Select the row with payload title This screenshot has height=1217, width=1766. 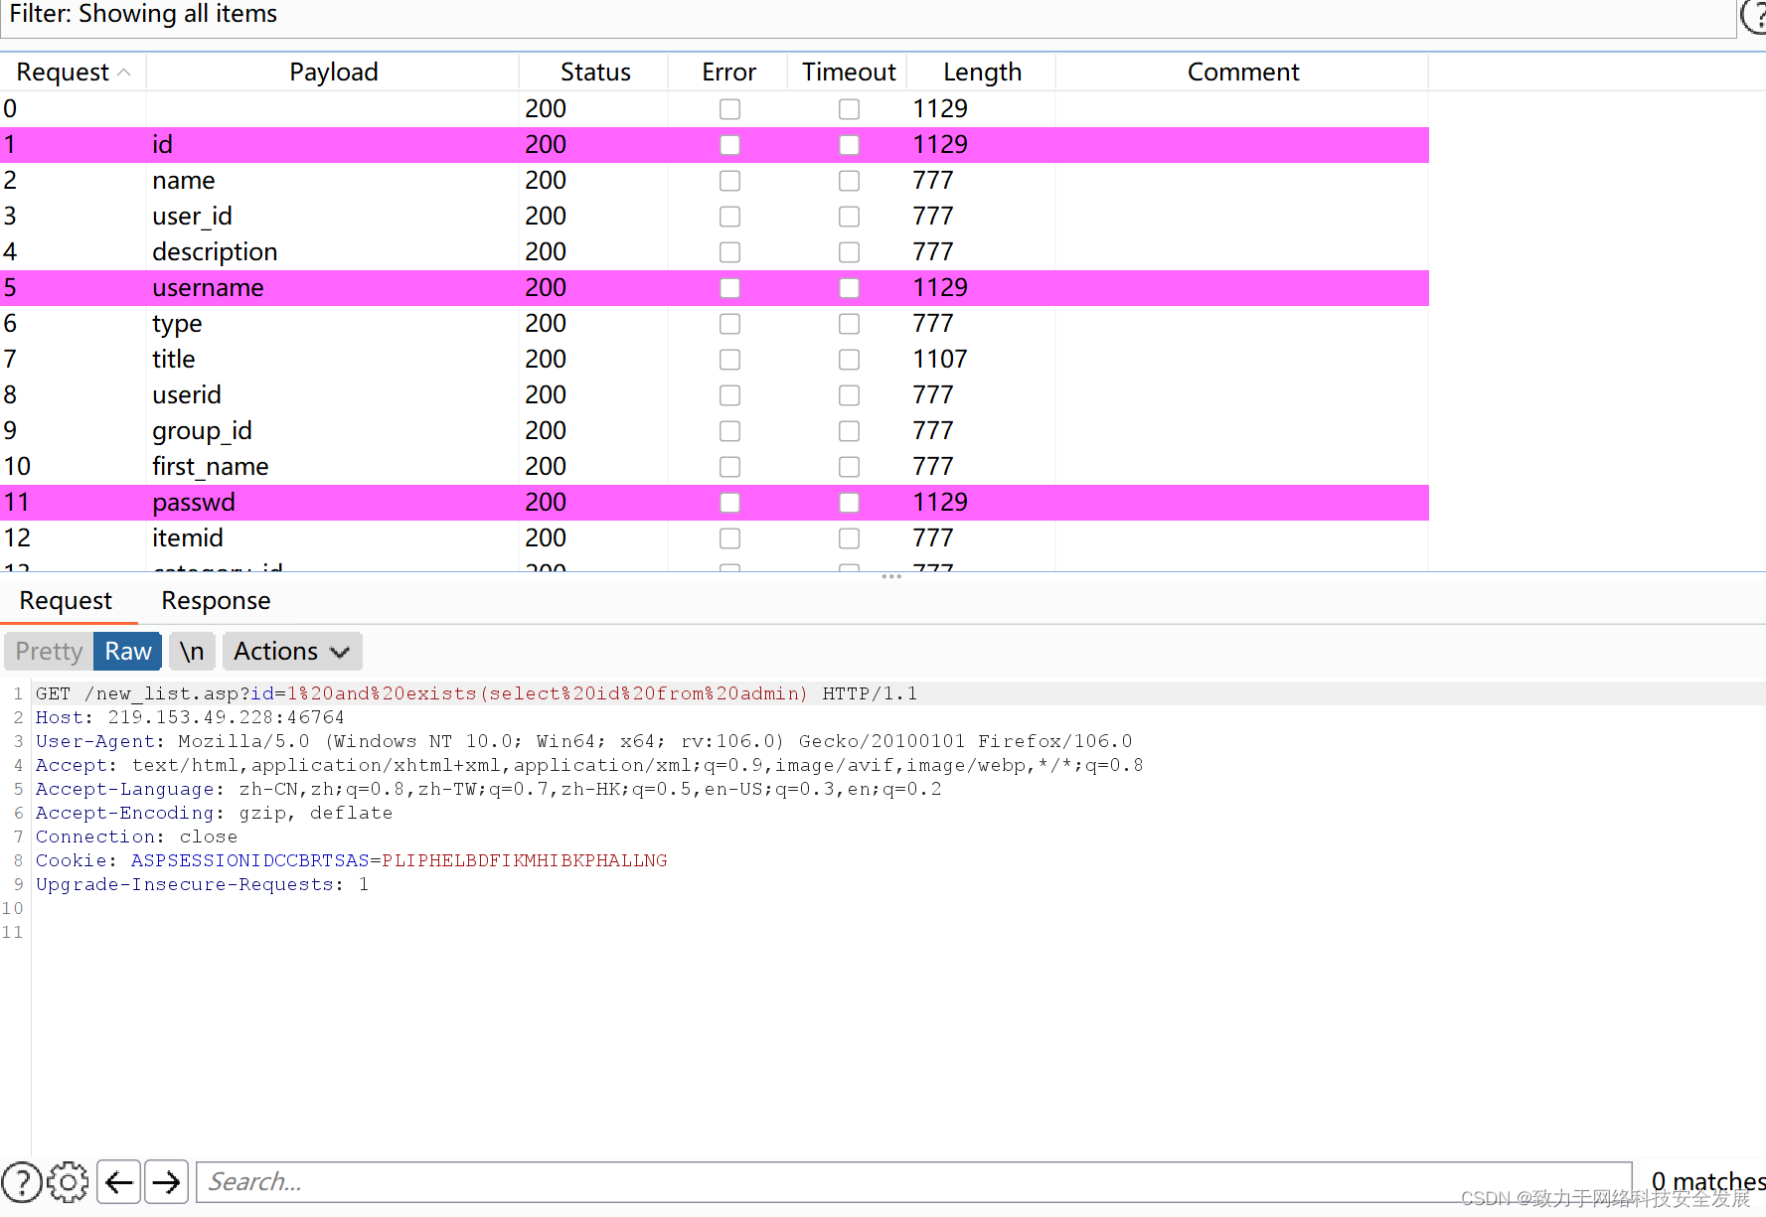[715, 360]
